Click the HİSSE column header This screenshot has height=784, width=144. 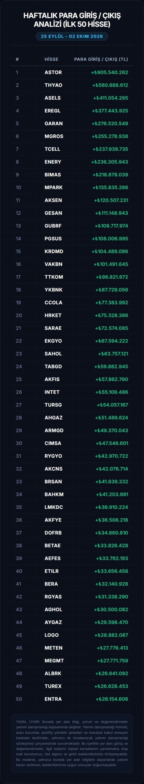click(51, 59)
